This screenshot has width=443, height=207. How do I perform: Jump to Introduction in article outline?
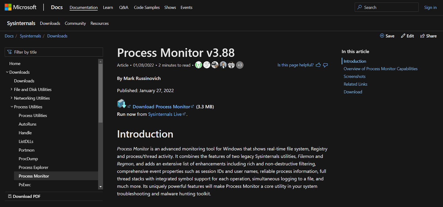click(355, 61)
